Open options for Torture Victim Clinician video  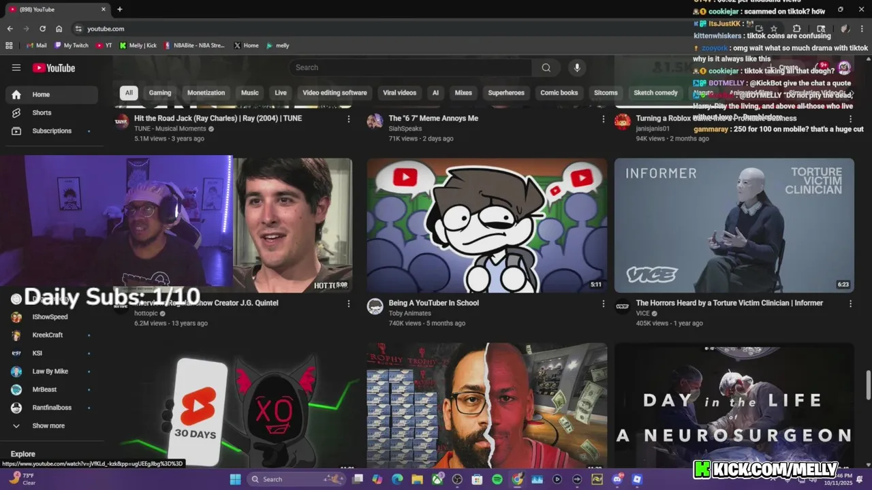(850, 304)
